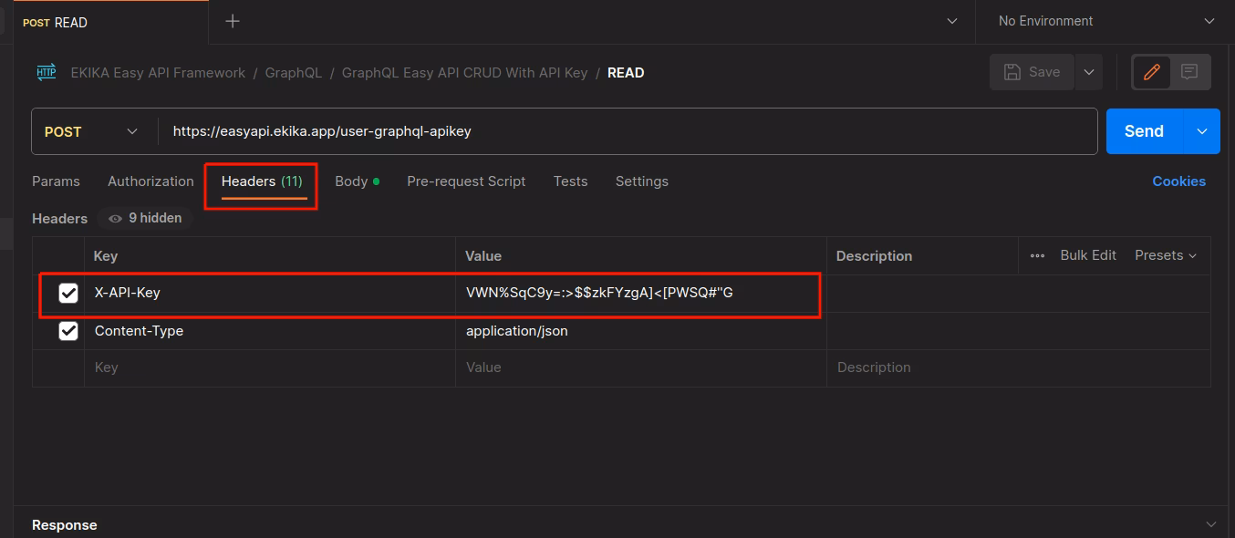Expand the Response panel chevron
This screenshot has width=1235, height=538.
click(1211, 524)
